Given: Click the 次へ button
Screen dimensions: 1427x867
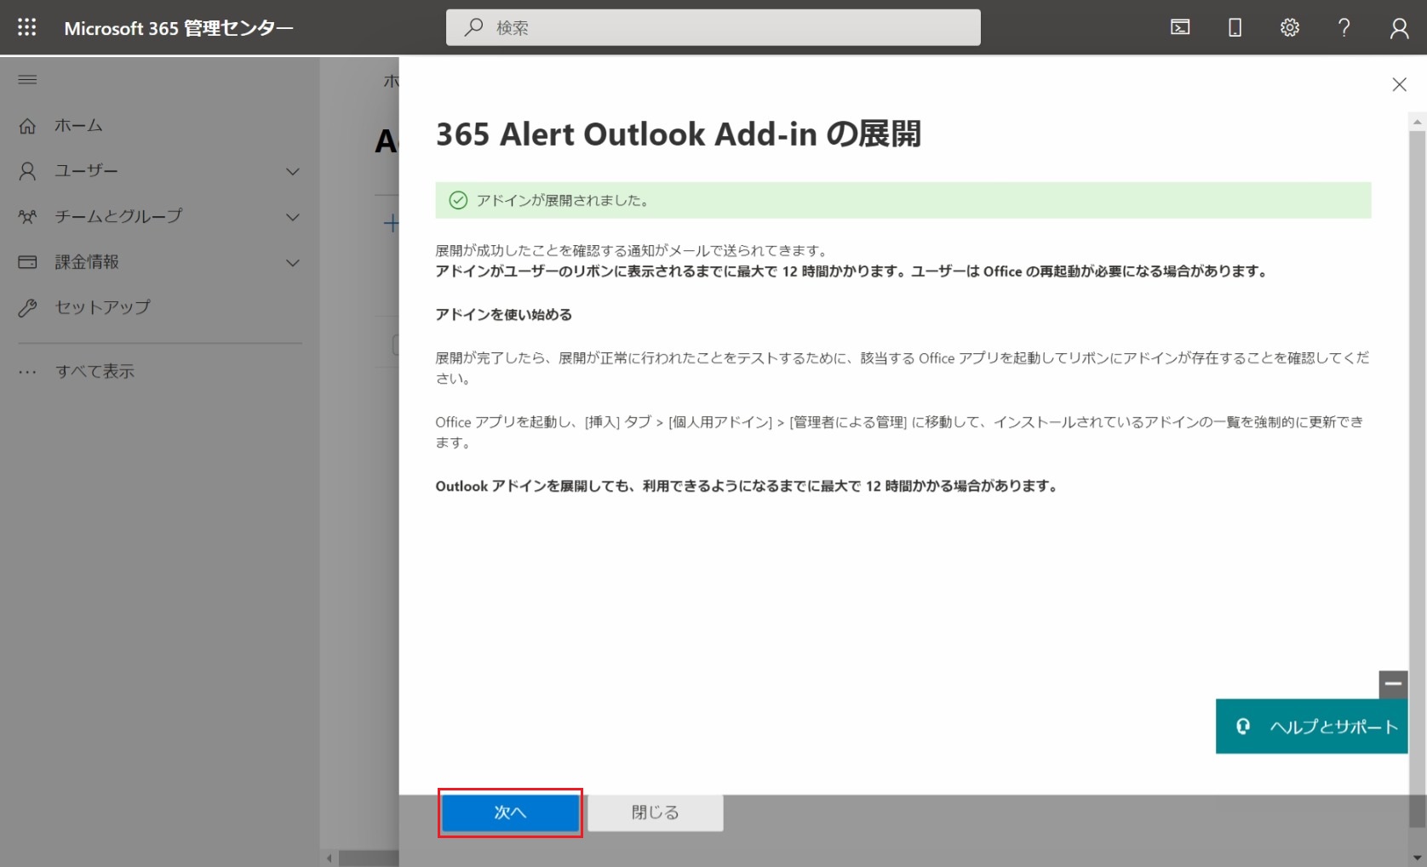Looking at the screenshot, I should click(510, 813).
